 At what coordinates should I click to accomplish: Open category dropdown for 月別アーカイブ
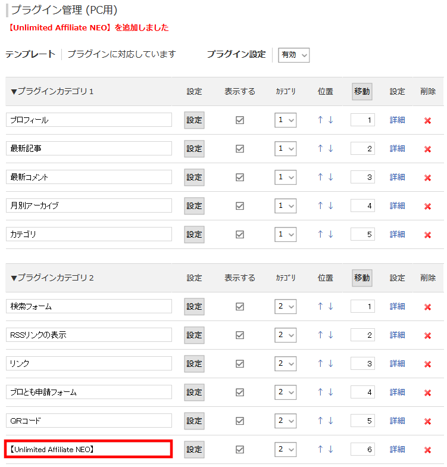click(286, 206)
